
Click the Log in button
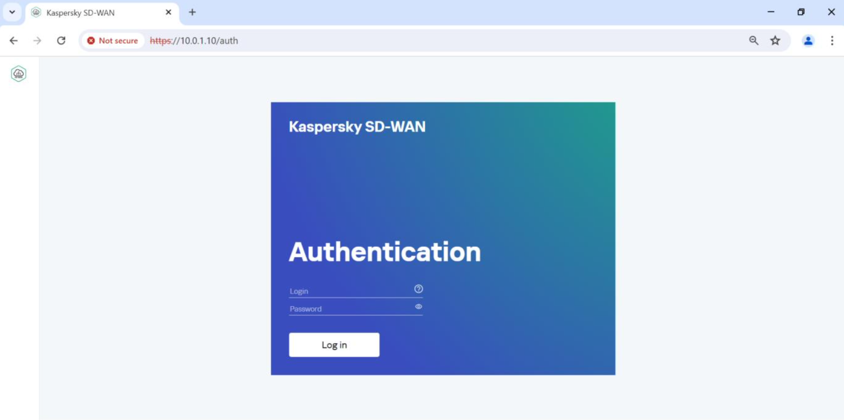334,345
